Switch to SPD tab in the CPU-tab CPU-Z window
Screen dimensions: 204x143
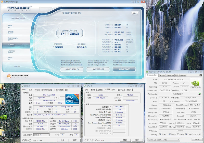click(51, 90)
